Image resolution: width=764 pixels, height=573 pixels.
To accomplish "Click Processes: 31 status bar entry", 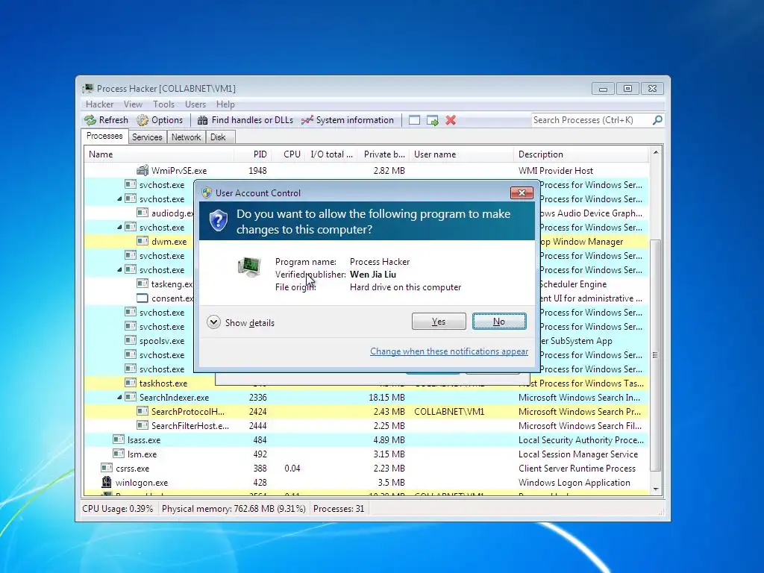I will pyautogui.click(x=339, y=509).
